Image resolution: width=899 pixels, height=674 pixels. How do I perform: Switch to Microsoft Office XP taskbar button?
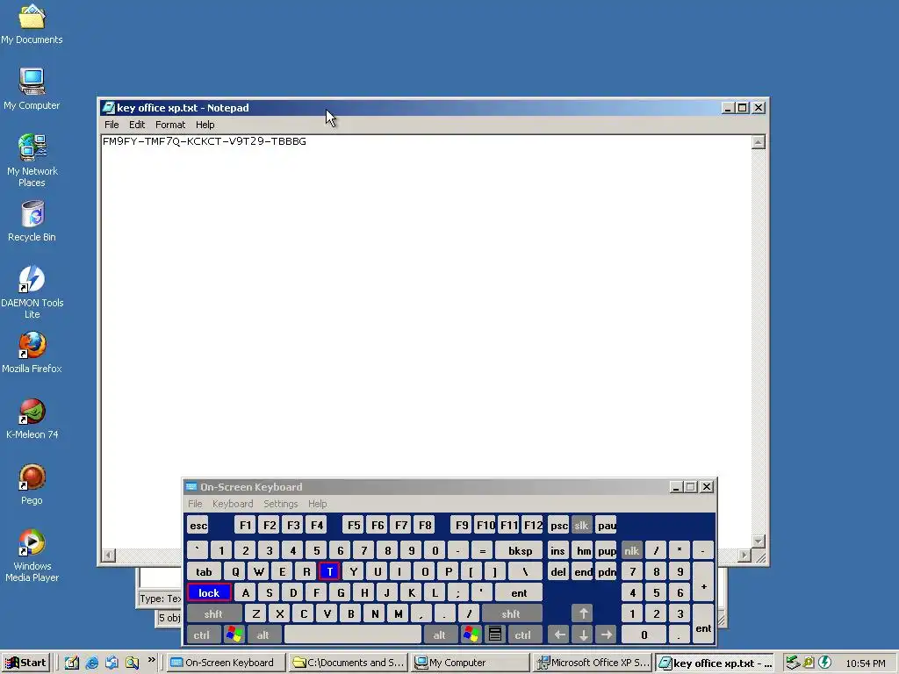click(593, 663)
